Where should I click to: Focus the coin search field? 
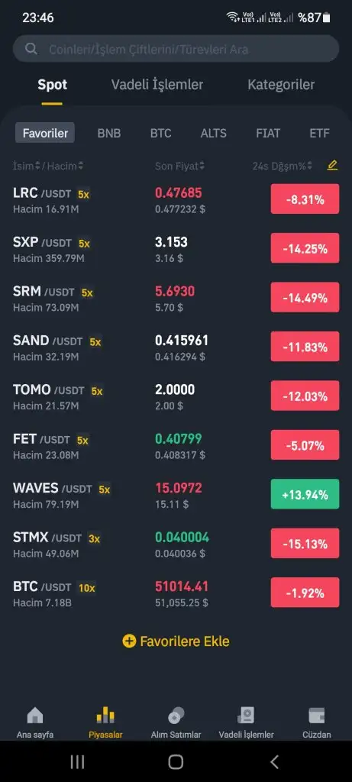(x=176, y=48)
